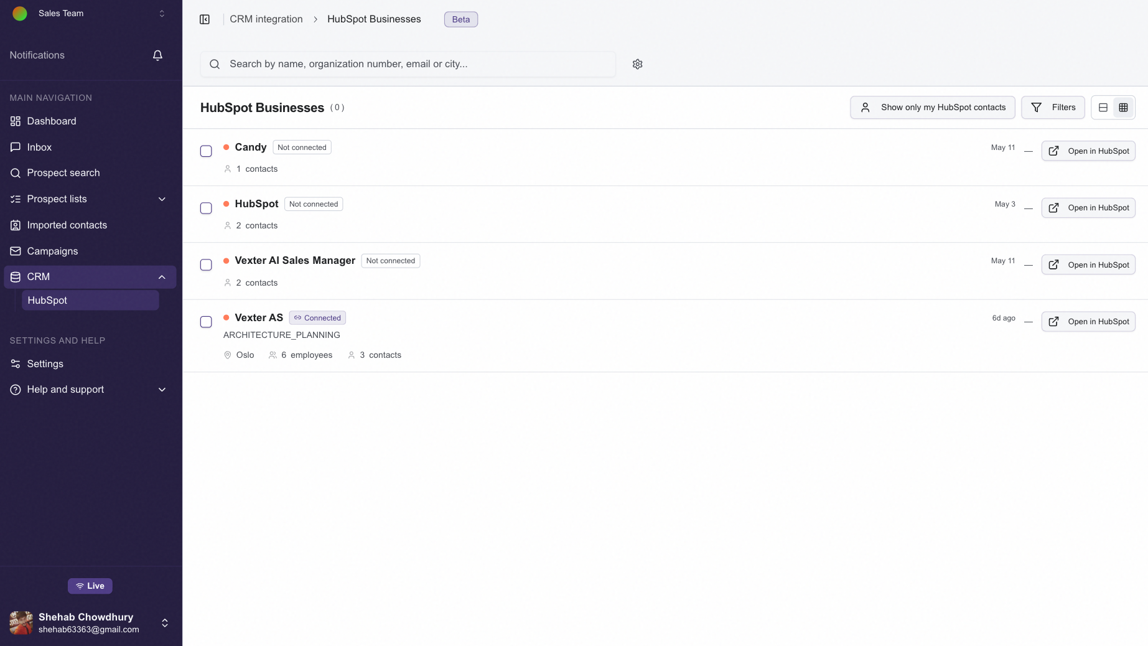
Task: Click HubSpot Businesses breadcrumb
Action: (x=374, y=19)
